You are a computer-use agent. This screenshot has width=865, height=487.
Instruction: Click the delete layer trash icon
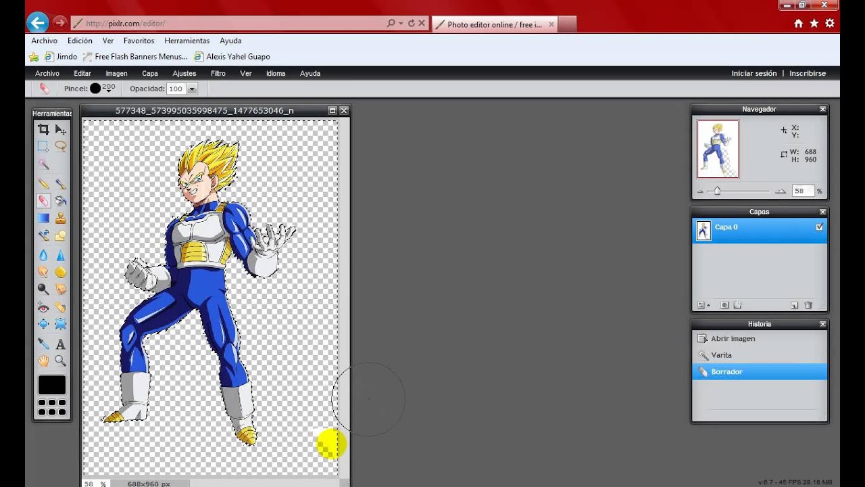click(x=808, y=305)
